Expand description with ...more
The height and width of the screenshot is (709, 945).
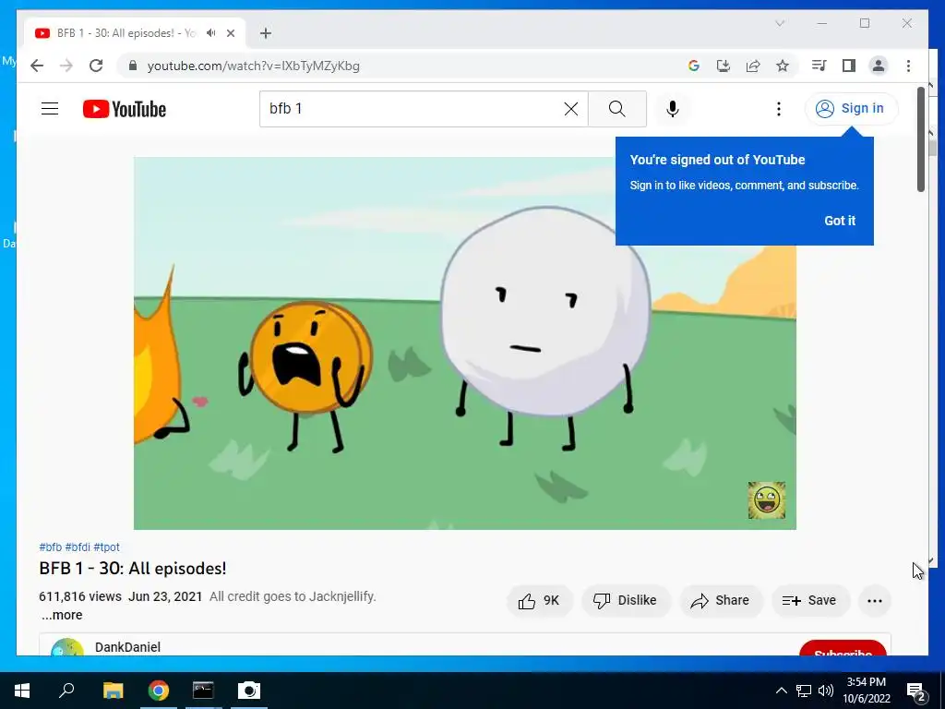[x=62, y=615]
